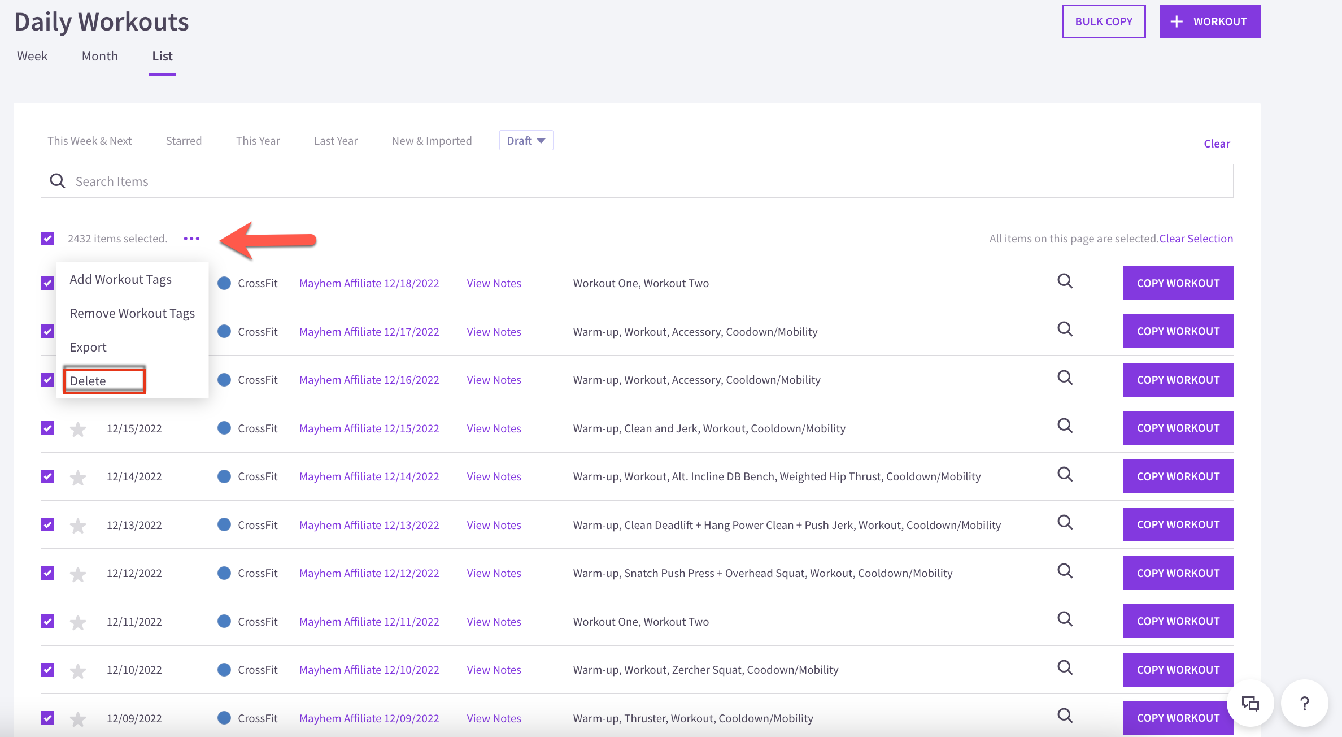Click the blue CrossFit color dot for 12/15/2022
The width and height of the screenshot is (1342, 737).
[224, 428]
